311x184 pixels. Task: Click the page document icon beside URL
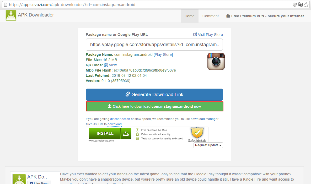point(6,4)
